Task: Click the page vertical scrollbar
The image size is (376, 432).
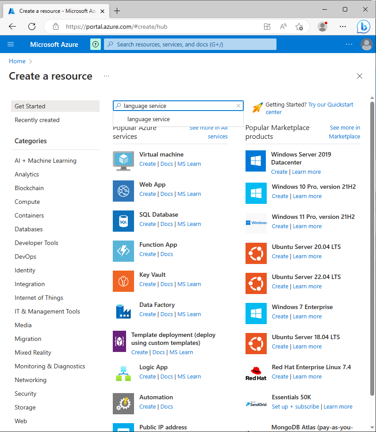Action: click(x=372, y=248)
